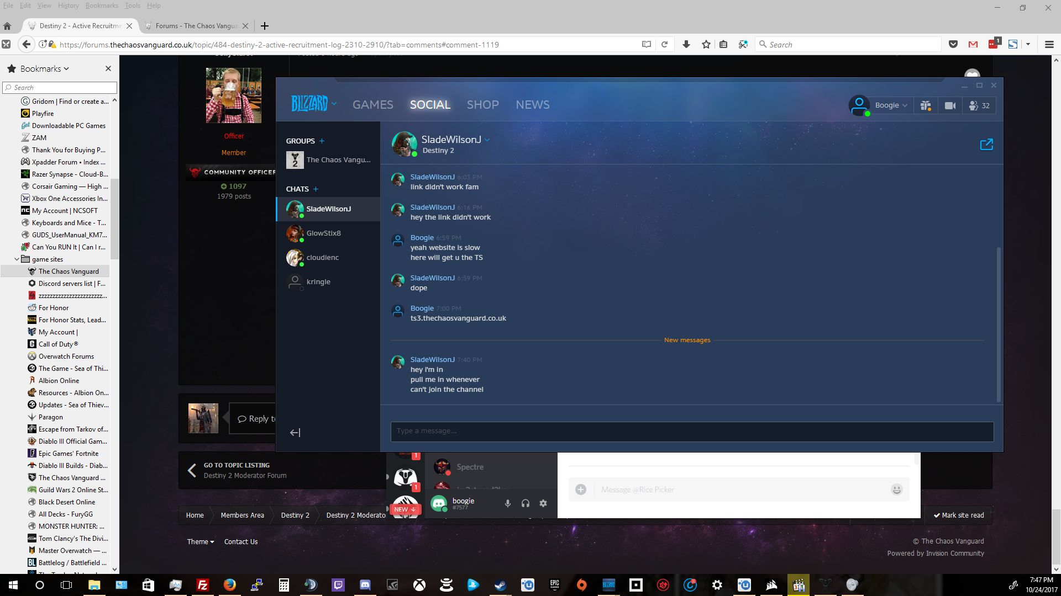Start a new chat with plus icon

(x=316, y=189)
